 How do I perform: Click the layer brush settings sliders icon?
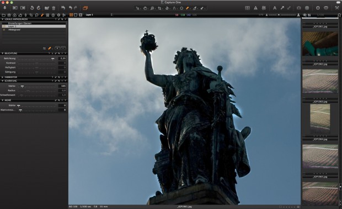[x=44, y=48]
